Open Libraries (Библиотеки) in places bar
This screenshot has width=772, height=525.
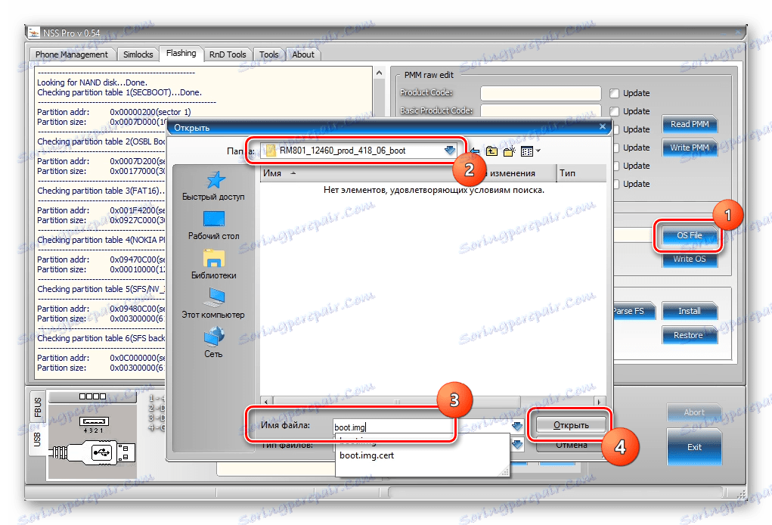(214, 265)
